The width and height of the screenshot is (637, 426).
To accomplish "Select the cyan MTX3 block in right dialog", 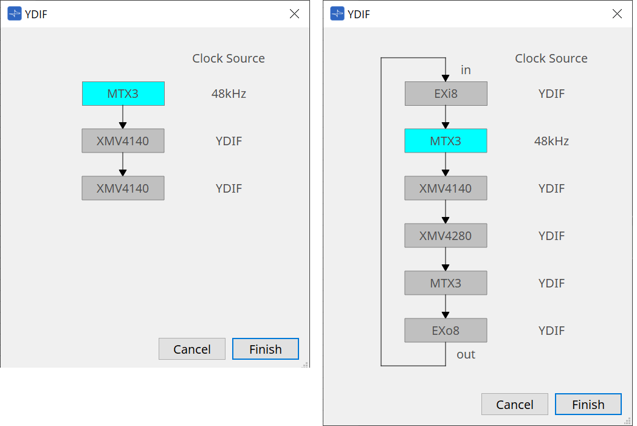I will click(x=446, y=141).
